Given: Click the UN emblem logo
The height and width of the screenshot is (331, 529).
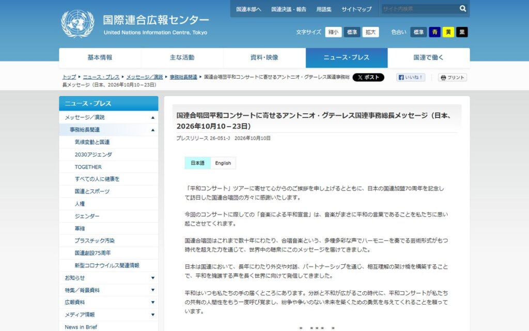Looking at the screenshot, I should pos(77,23).
